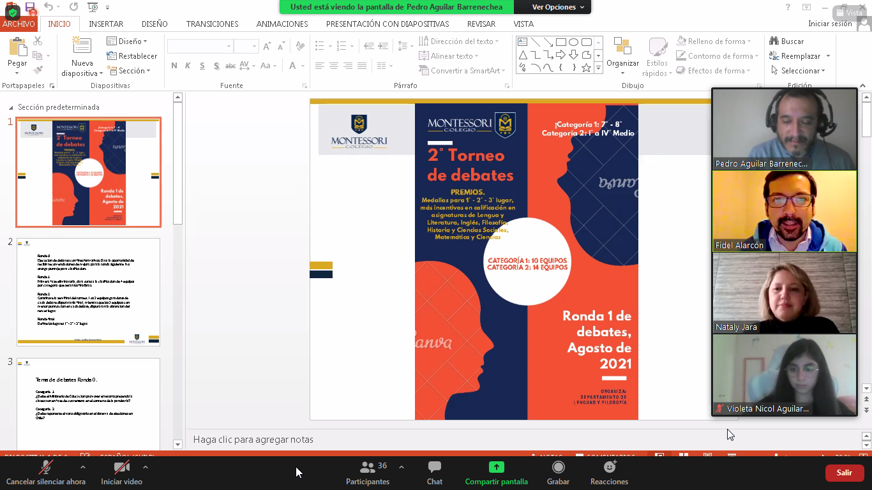Screen dimensions: 872x490
Task: Start video in Zoom toolbar
Action: (121, 473)
